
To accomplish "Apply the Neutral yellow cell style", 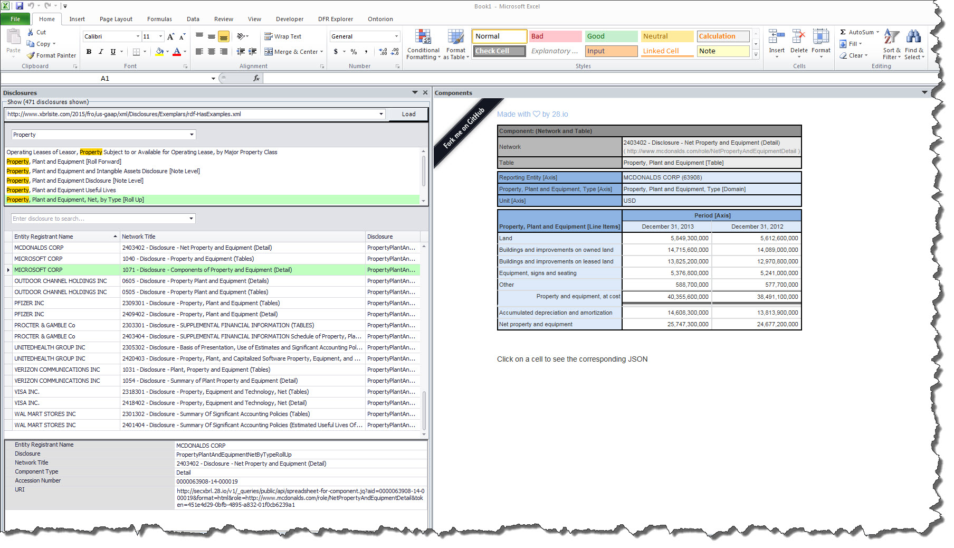I will tap(667, 36).
